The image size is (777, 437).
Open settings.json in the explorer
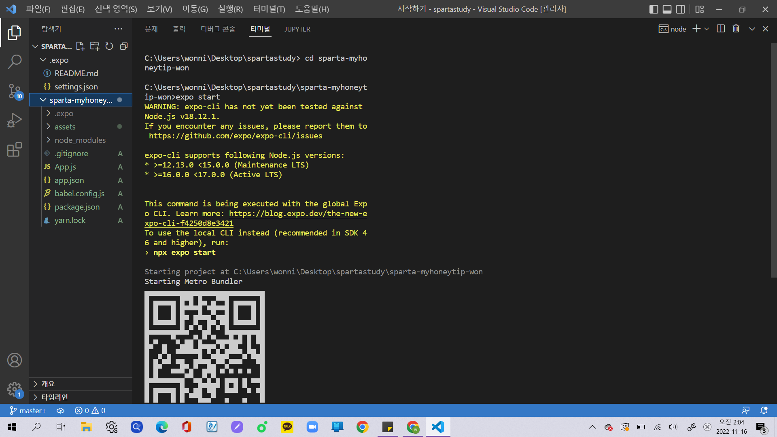coord(81,87)
